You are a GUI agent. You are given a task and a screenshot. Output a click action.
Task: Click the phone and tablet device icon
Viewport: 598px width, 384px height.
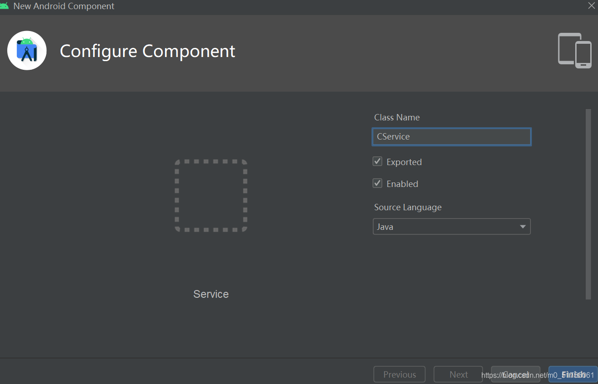pyautogui.click(x=575, y=51)
